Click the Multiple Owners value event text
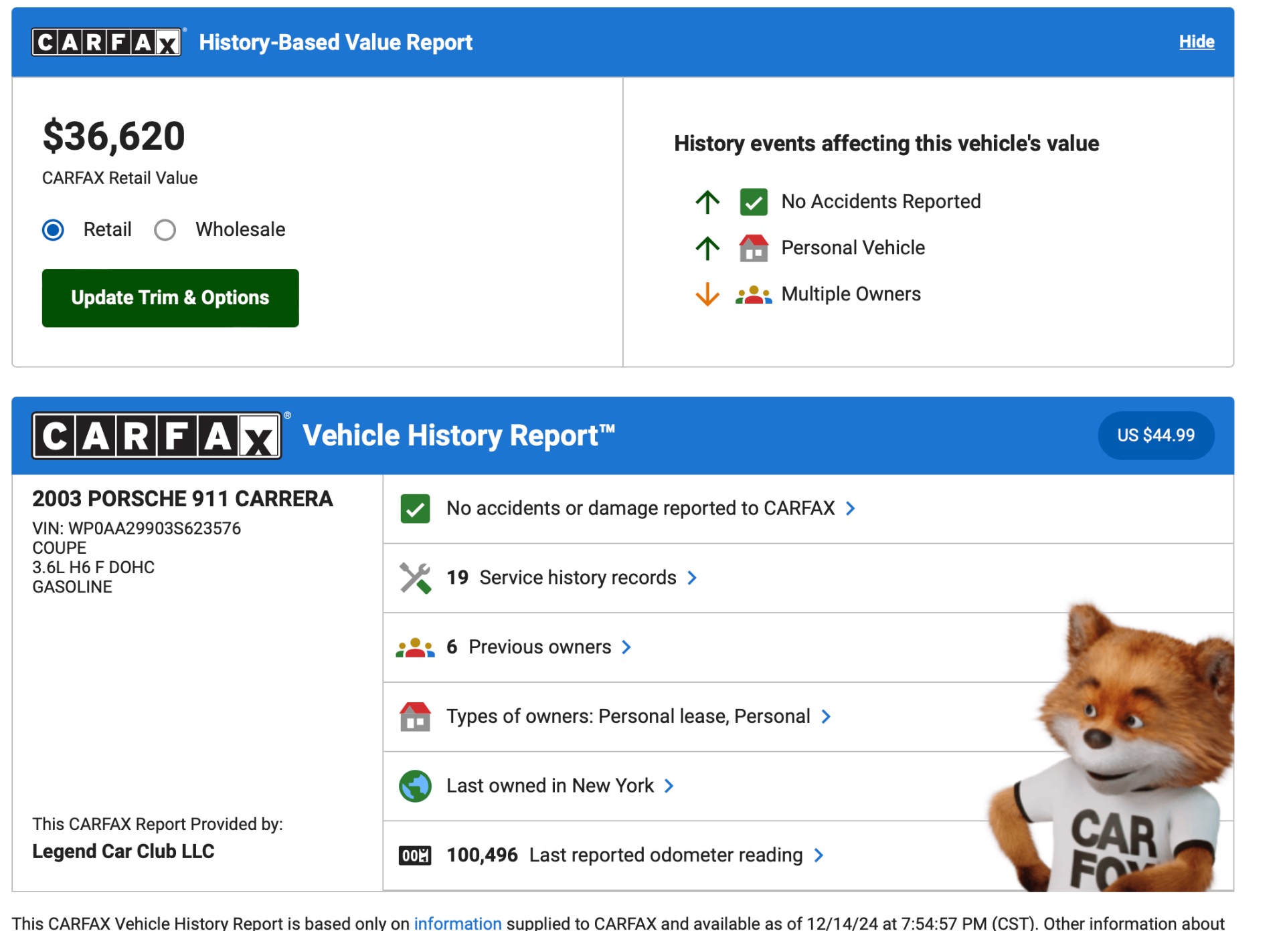The width and height of the screenshot is (1285, 931). [x=851, y=294]
